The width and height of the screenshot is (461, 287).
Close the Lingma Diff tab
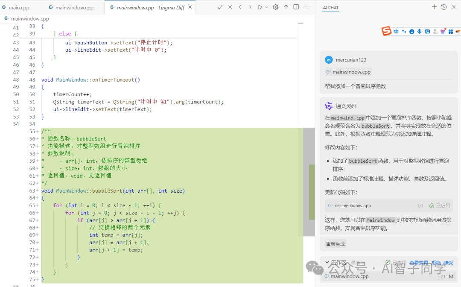pos(190,7)
